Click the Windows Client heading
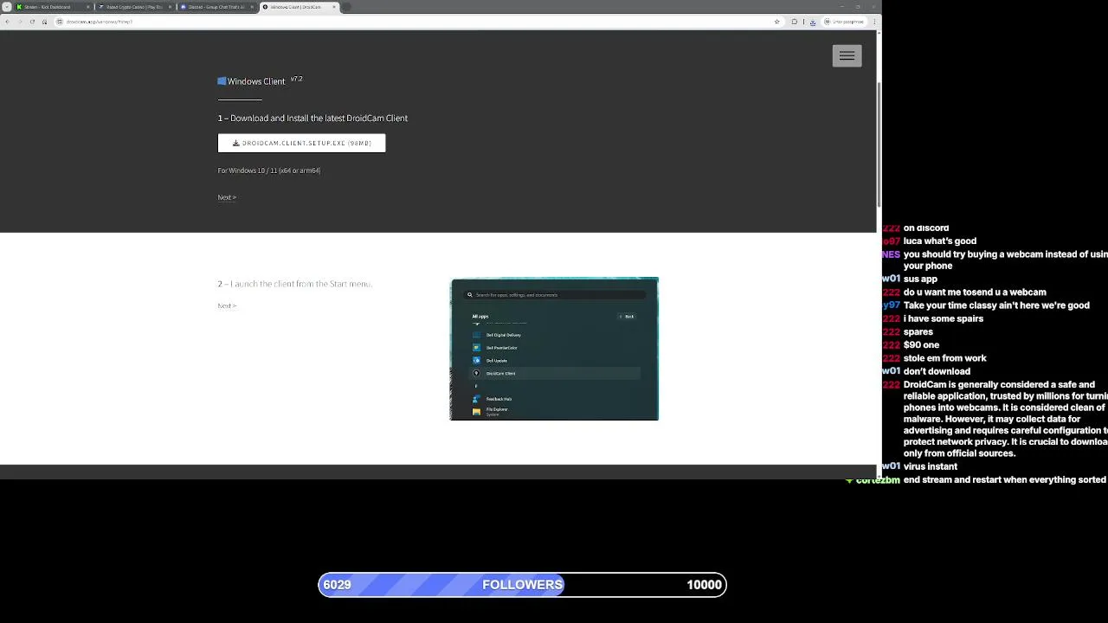1108x623 pixels. click(x=256, y=81)
